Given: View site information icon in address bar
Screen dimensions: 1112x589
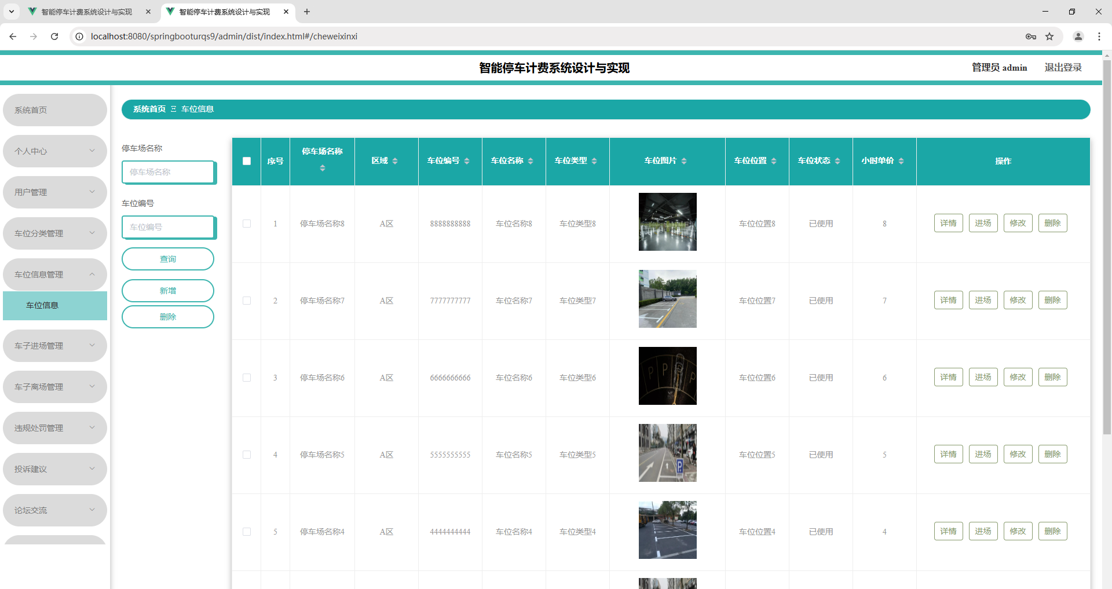Looking at the screenshot, I should point(80,36).
